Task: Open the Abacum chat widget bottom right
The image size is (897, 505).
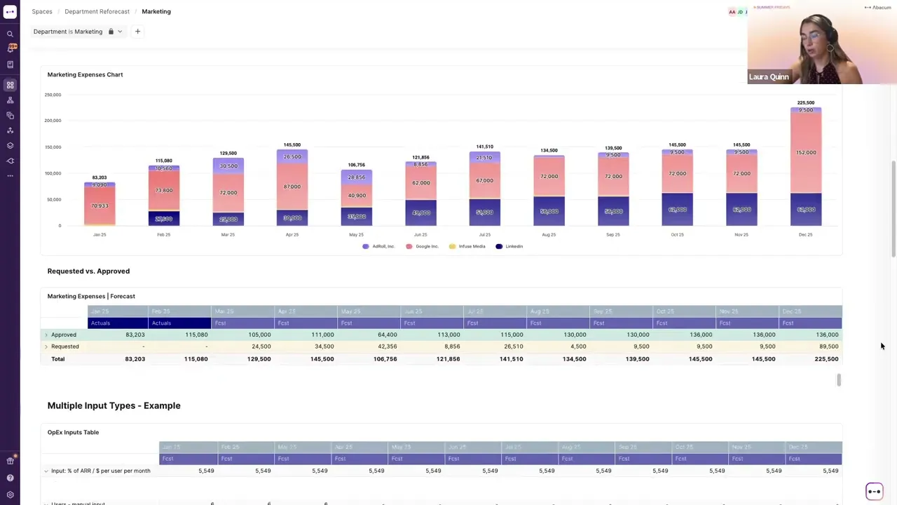Action: (x=874, y=491)
